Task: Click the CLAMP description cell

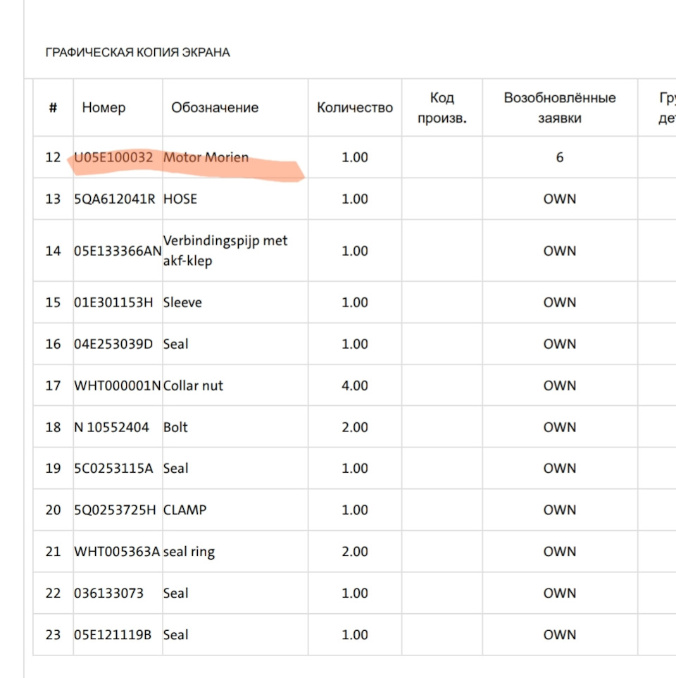Action: tap(185, 510)
